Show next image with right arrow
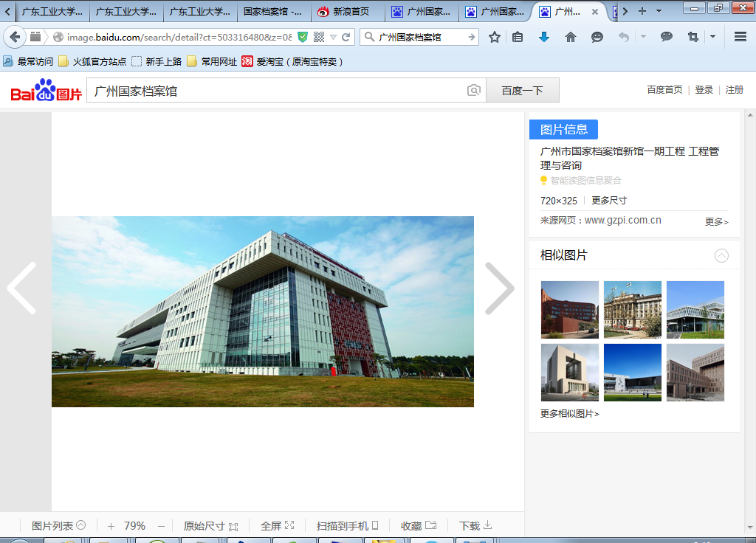 pos(499,288)
